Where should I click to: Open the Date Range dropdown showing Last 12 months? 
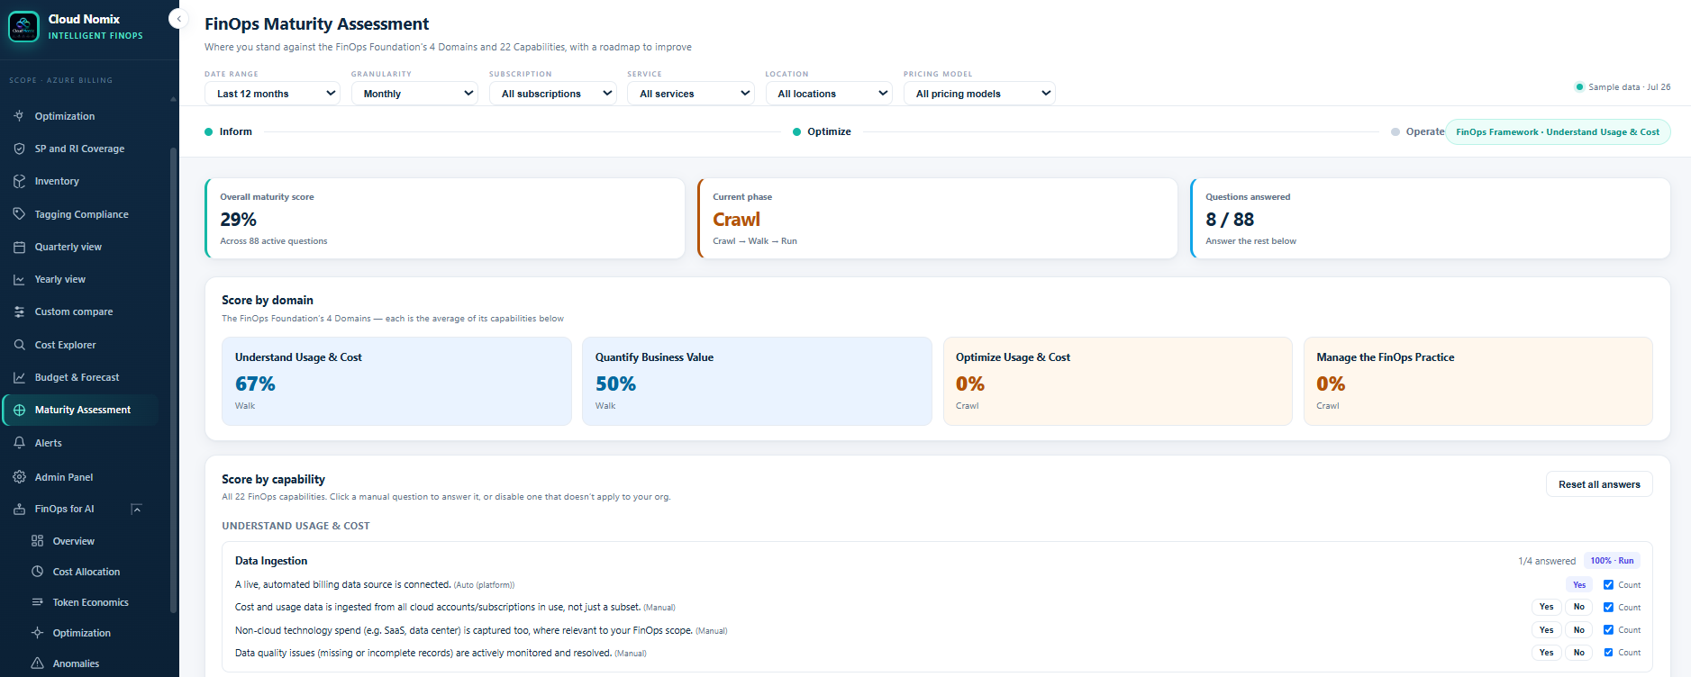[272, 94]
